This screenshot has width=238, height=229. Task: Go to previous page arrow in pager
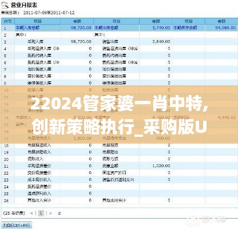pos(31,213)
